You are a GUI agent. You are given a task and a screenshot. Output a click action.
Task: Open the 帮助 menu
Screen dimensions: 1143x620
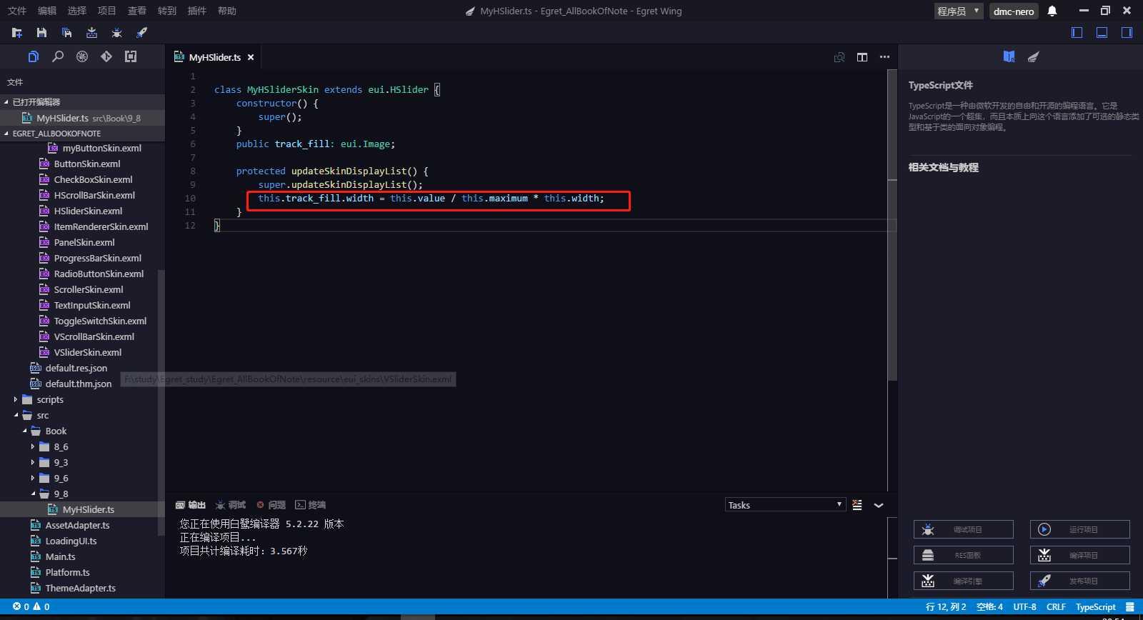(227, 11)
